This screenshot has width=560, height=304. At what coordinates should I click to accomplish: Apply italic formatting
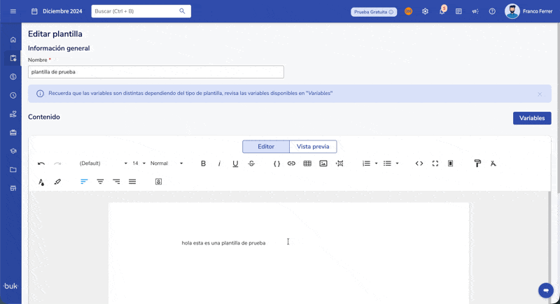tap(219, 164)
